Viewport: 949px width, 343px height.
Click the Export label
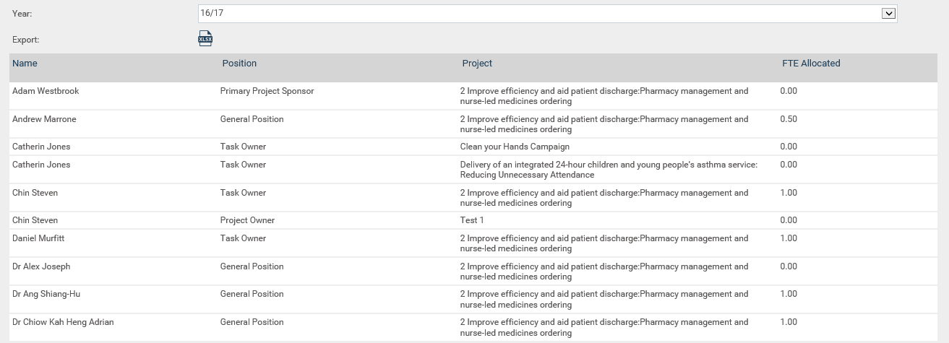25,40
